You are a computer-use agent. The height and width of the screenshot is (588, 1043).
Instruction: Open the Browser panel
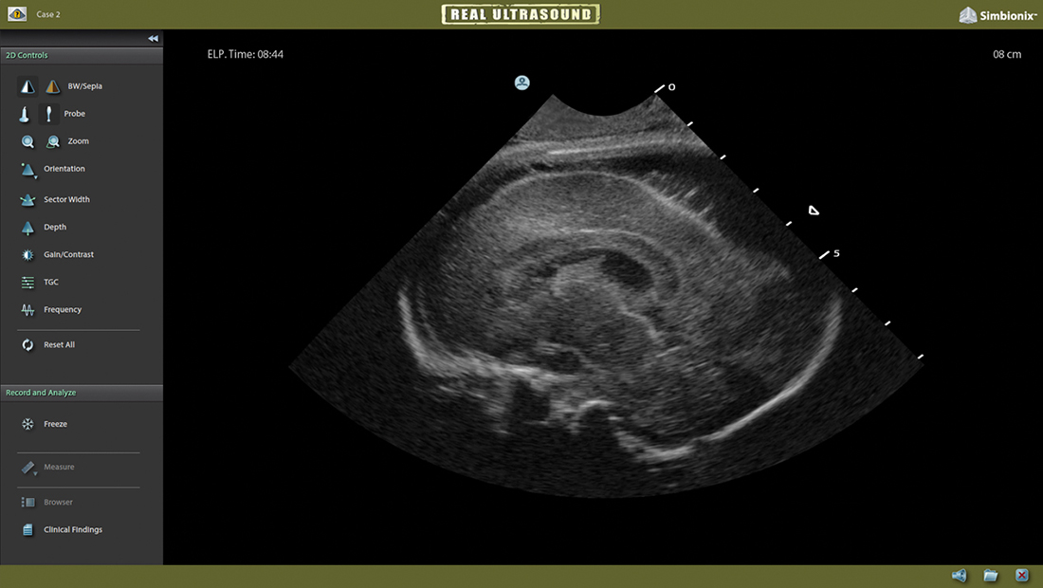(x=46, y=503)
